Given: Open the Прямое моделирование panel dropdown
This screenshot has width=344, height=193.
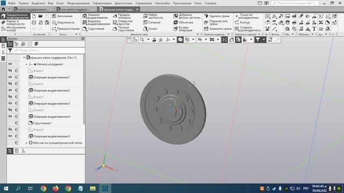Looking at the screenshot, I should [228, 34].
